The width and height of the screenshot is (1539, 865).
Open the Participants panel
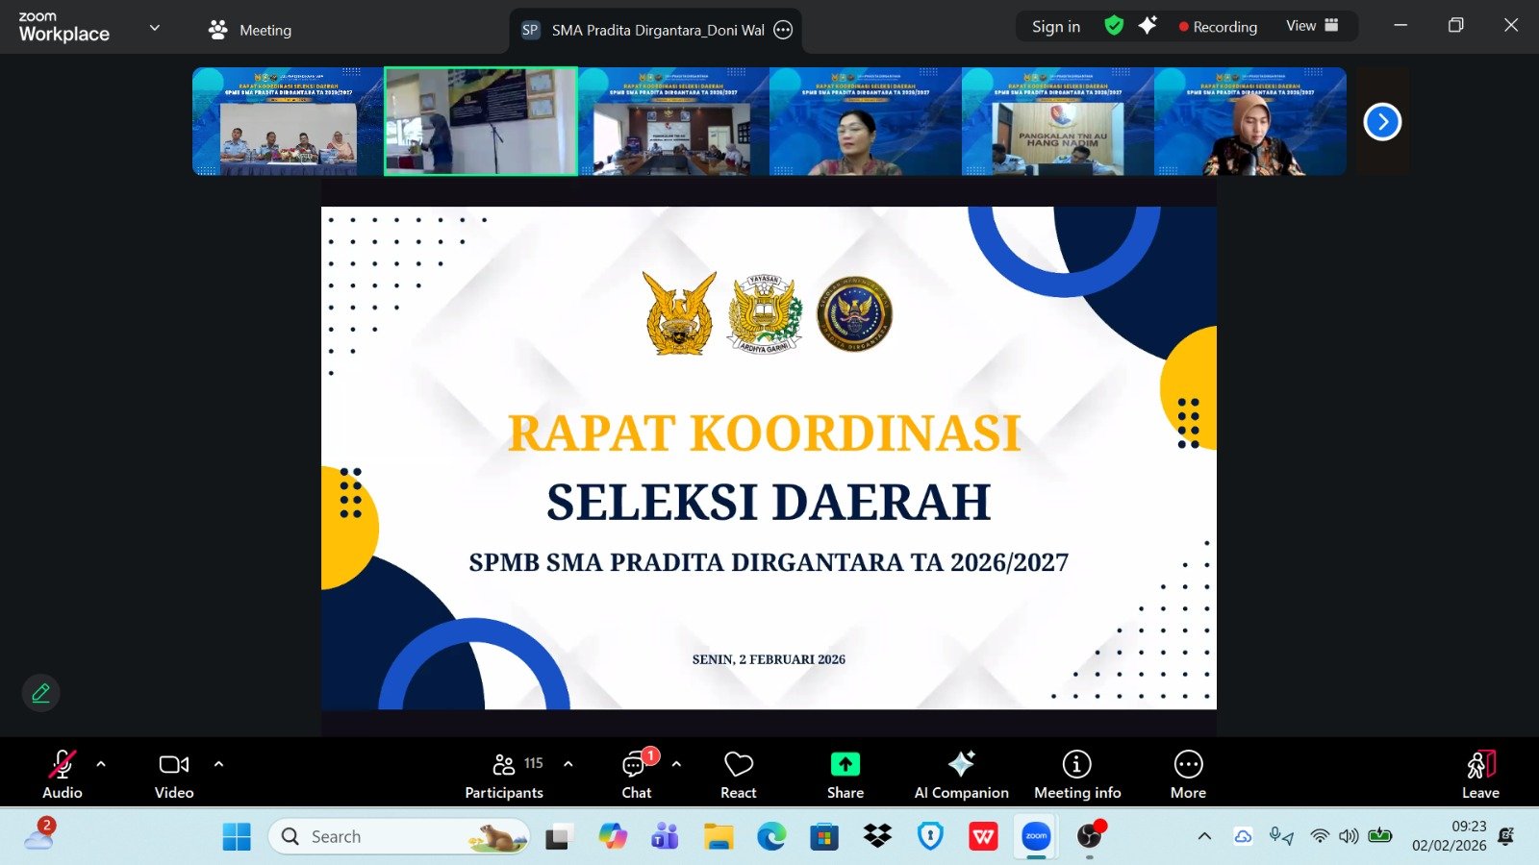[x=504, y=773]
